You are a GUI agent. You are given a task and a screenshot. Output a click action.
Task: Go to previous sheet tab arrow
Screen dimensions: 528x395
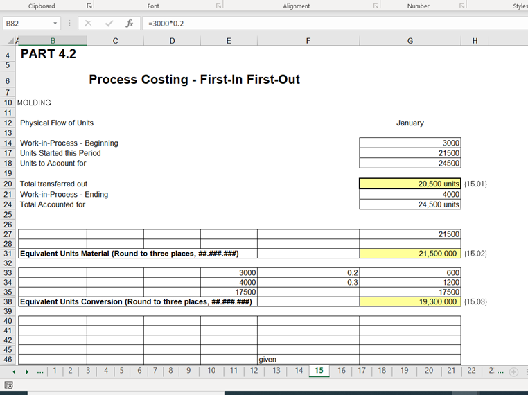pyautogui.click(x=14, y=371)
